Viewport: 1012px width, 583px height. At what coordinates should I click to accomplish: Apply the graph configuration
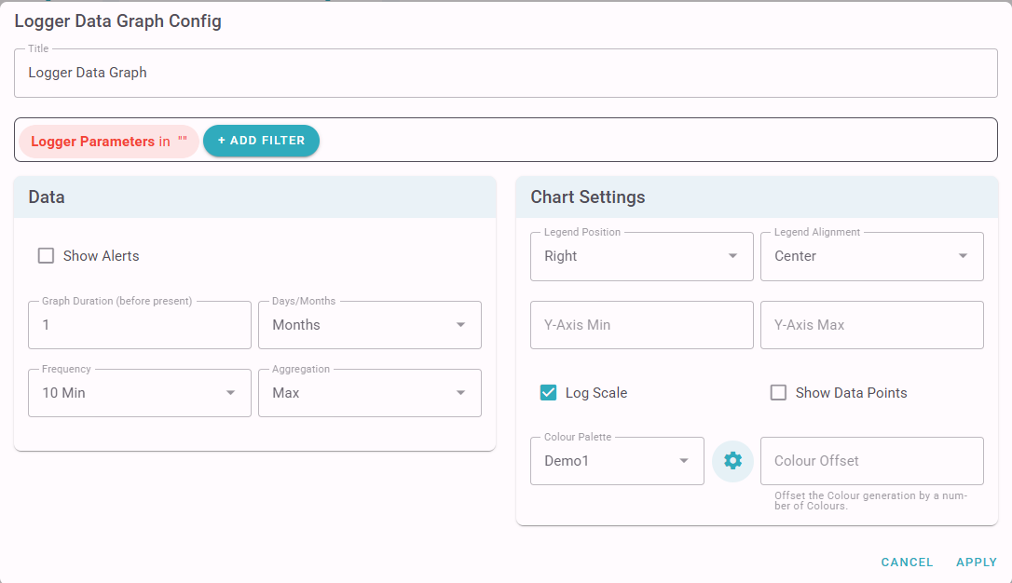tap(977, 563)
